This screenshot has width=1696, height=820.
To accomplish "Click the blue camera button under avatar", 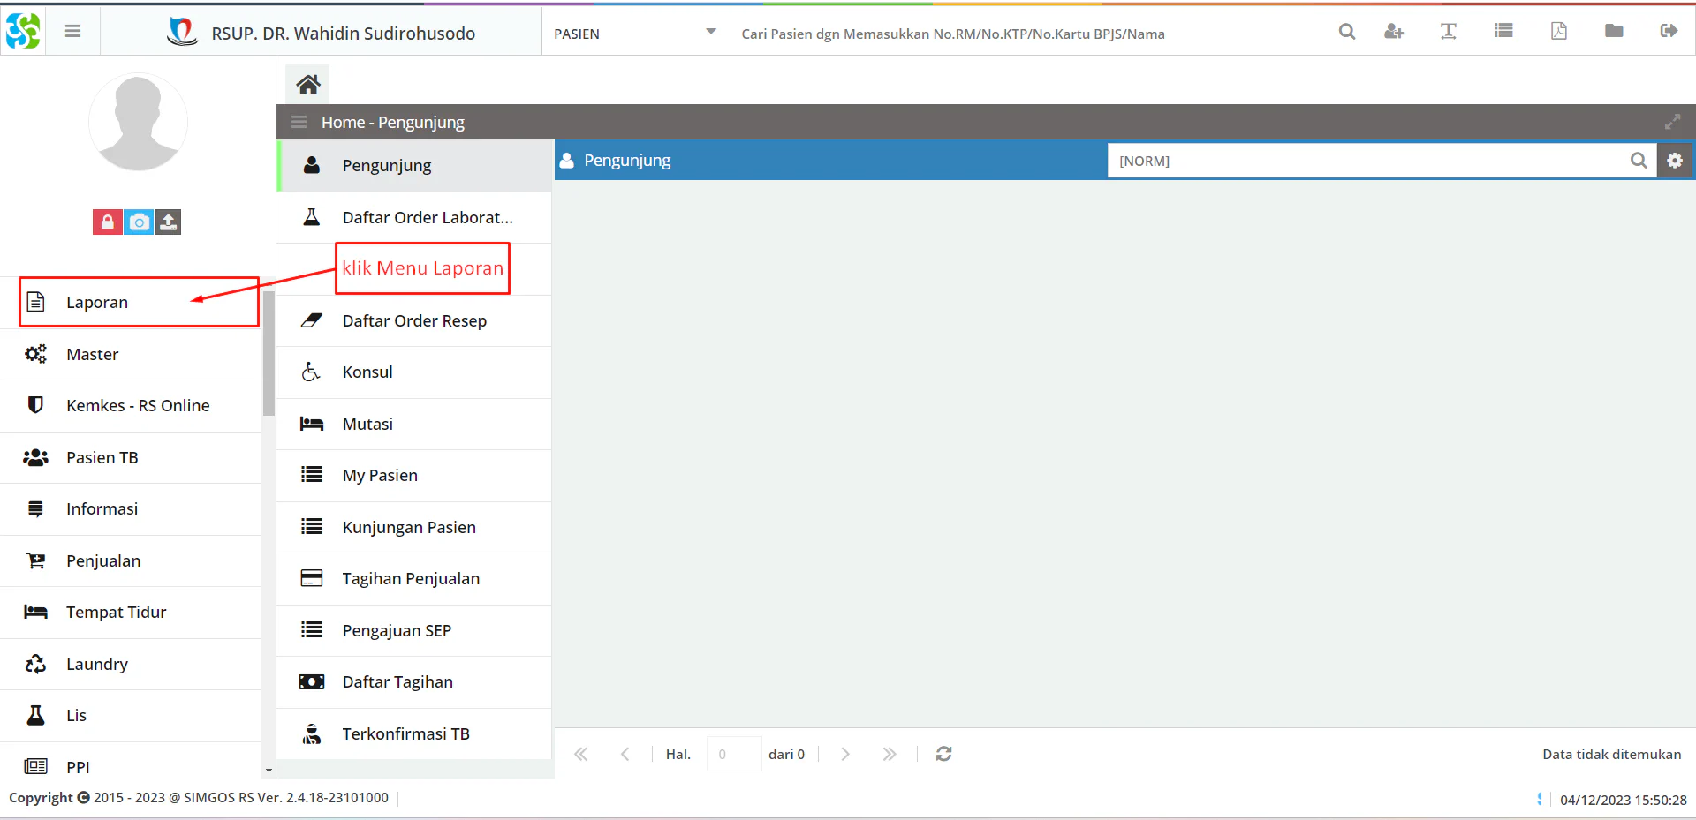I will [139, 222].
